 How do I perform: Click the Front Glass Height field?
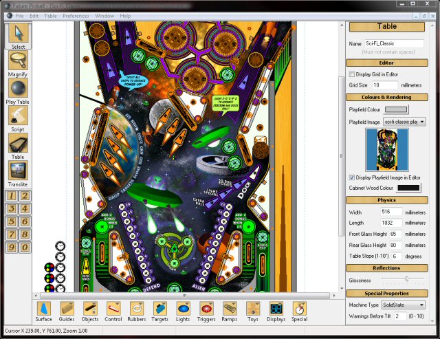click(x=395, y=234)
